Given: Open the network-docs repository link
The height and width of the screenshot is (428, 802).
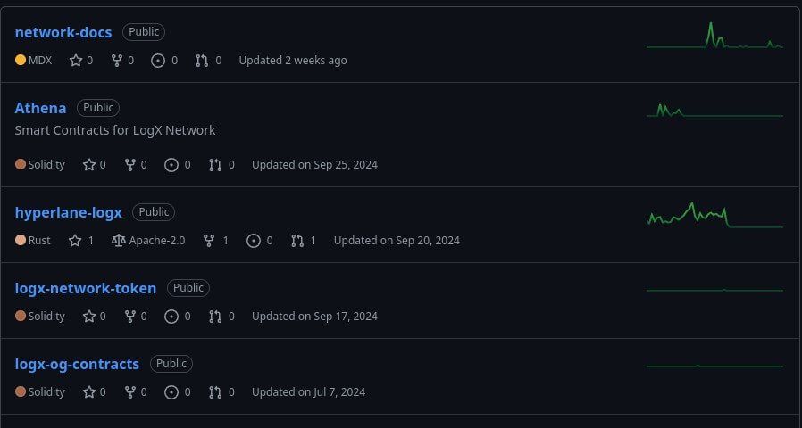Looking at the screenshot, I should [x=63, y=32].
